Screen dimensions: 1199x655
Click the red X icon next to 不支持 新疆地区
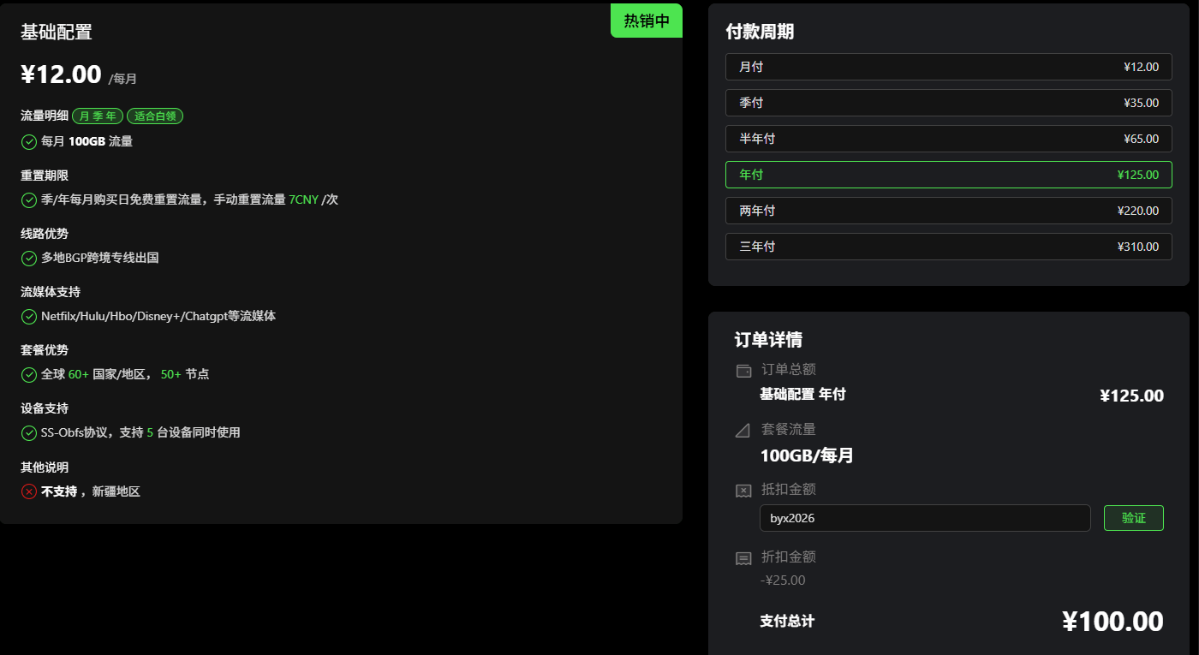pos(28,491)
